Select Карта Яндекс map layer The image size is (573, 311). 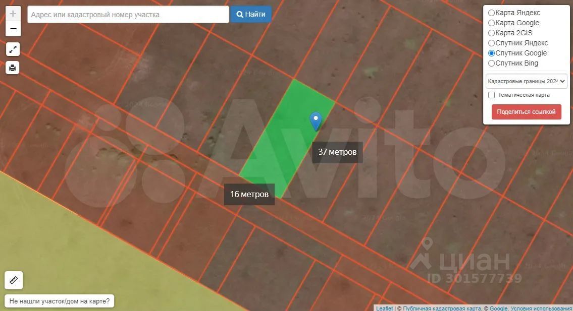click(492, 13)
